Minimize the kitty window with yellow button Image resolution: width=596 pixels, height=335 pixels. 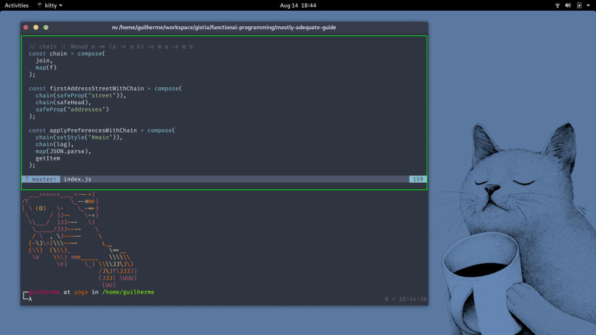[x=36, y=27]
